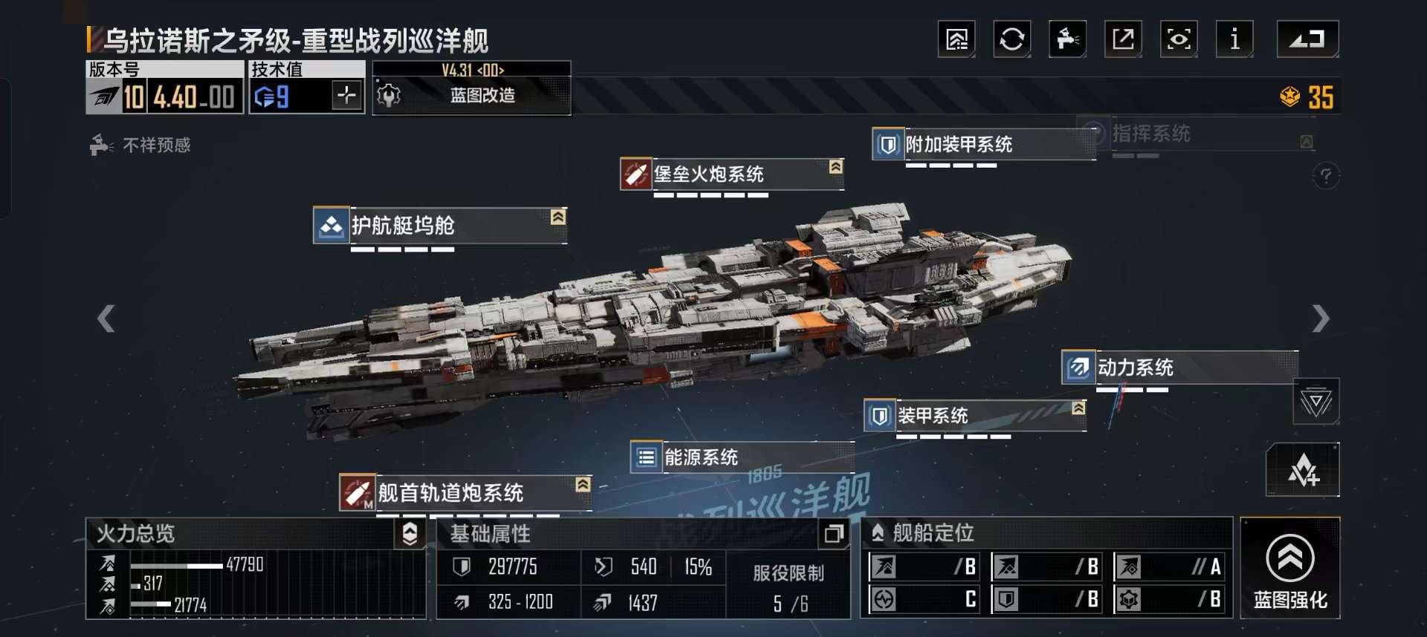Viewport: 1427px width, 637px height.
Task: Toggle the triangle filter button at right
Action: point(1316,402)
